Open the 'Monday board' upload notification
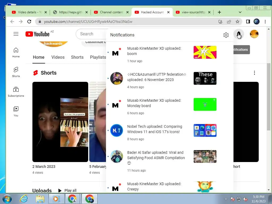272x204 pixels. (x=170, y=107)
